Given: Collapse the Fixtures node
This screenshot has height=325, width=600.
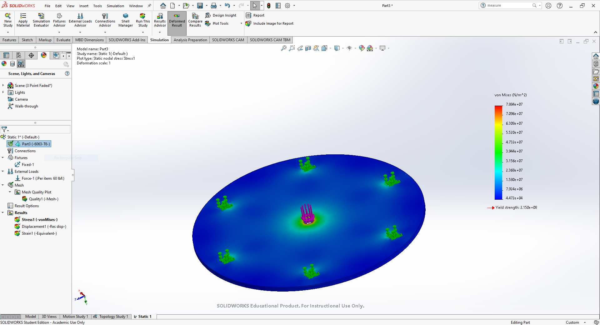Looking at the screenshot, I should click(x=3, y=157).
